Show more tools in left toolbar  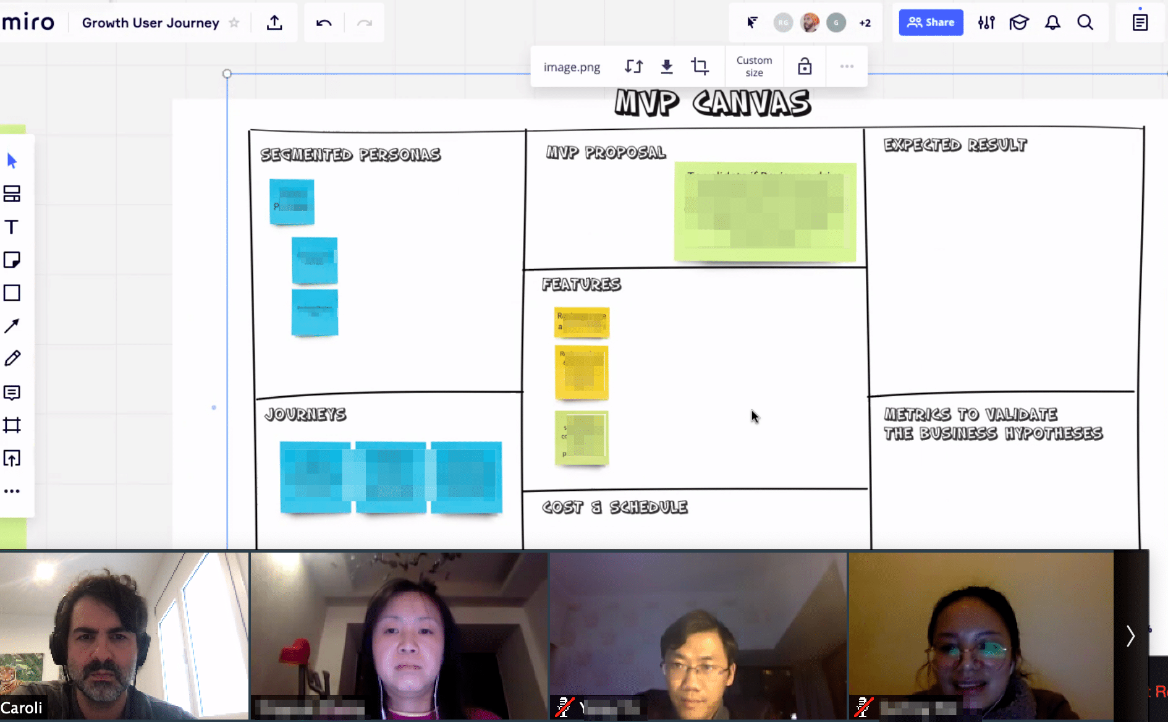[12, 491]
